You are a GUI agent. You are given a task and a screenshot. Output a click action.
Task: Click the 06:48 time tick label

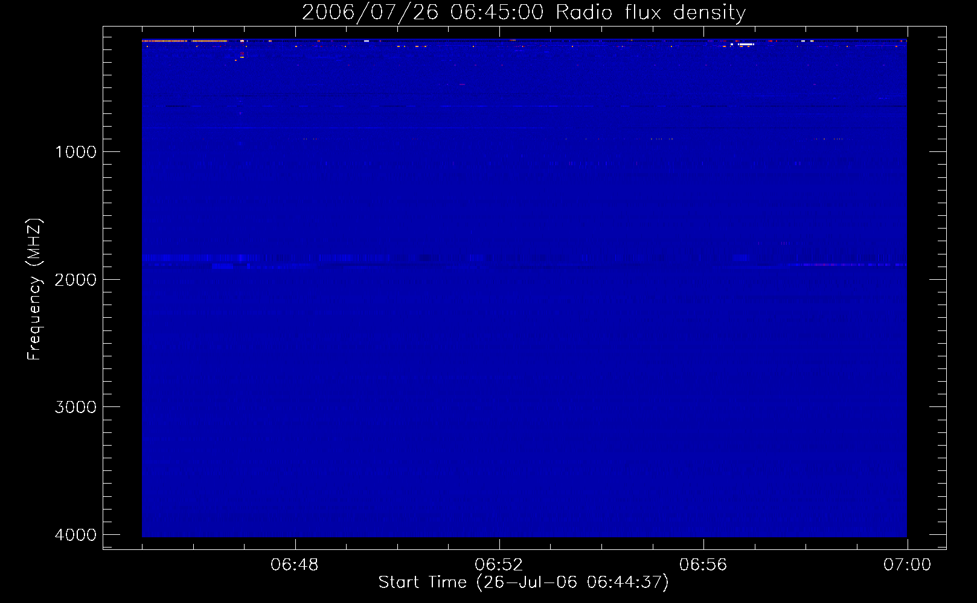pos(295,565)
